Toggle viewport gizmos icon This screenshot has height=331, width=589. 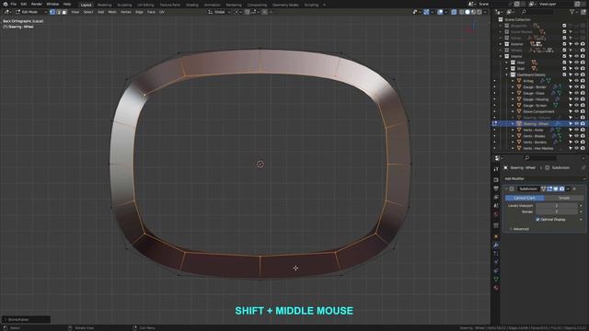click(426, 12)
